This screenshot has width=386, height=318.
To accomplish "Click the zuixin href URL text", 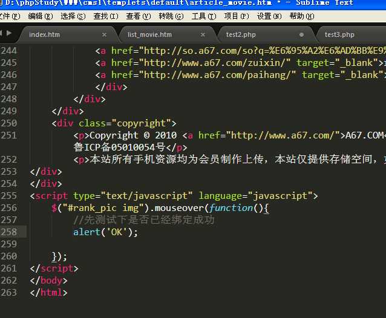I will click(x=214, y=63).
